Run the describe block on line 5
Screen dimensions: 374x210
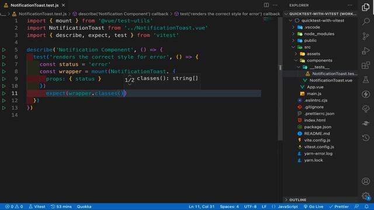tap(4, 50)
